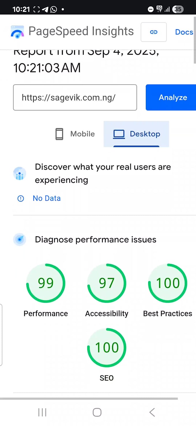The height and width of the screenshot is (426, 196).
Task: Tap the do not disturb status icon
Action: tap(151, 9)
